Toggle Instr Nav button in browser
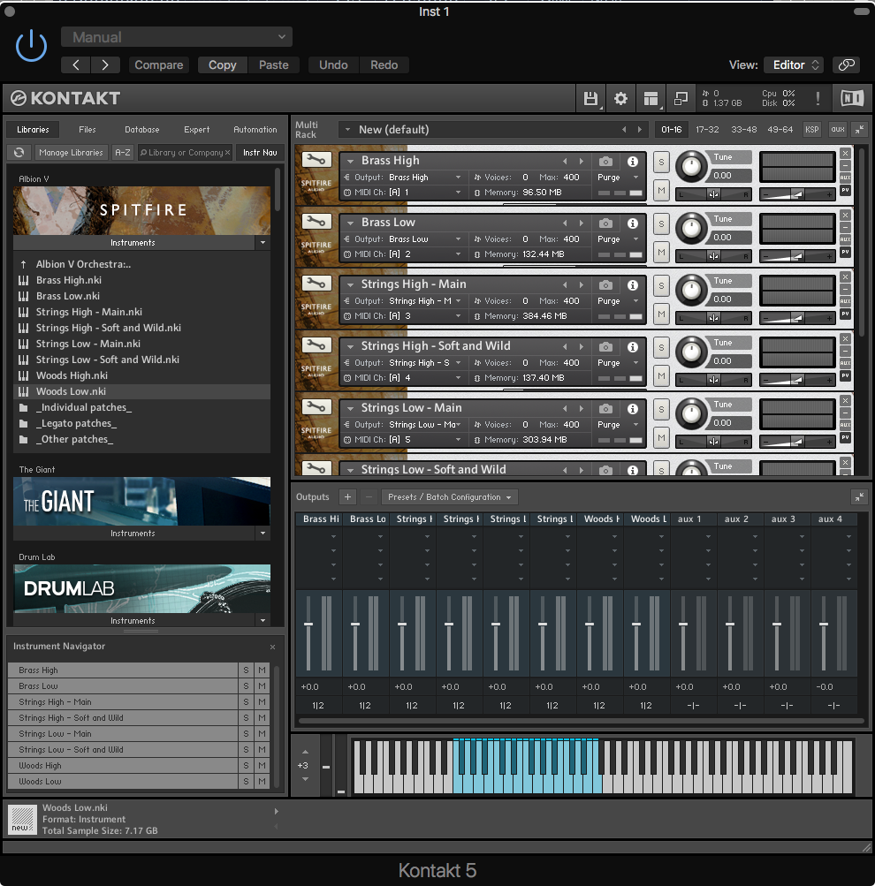 point(260,153)
